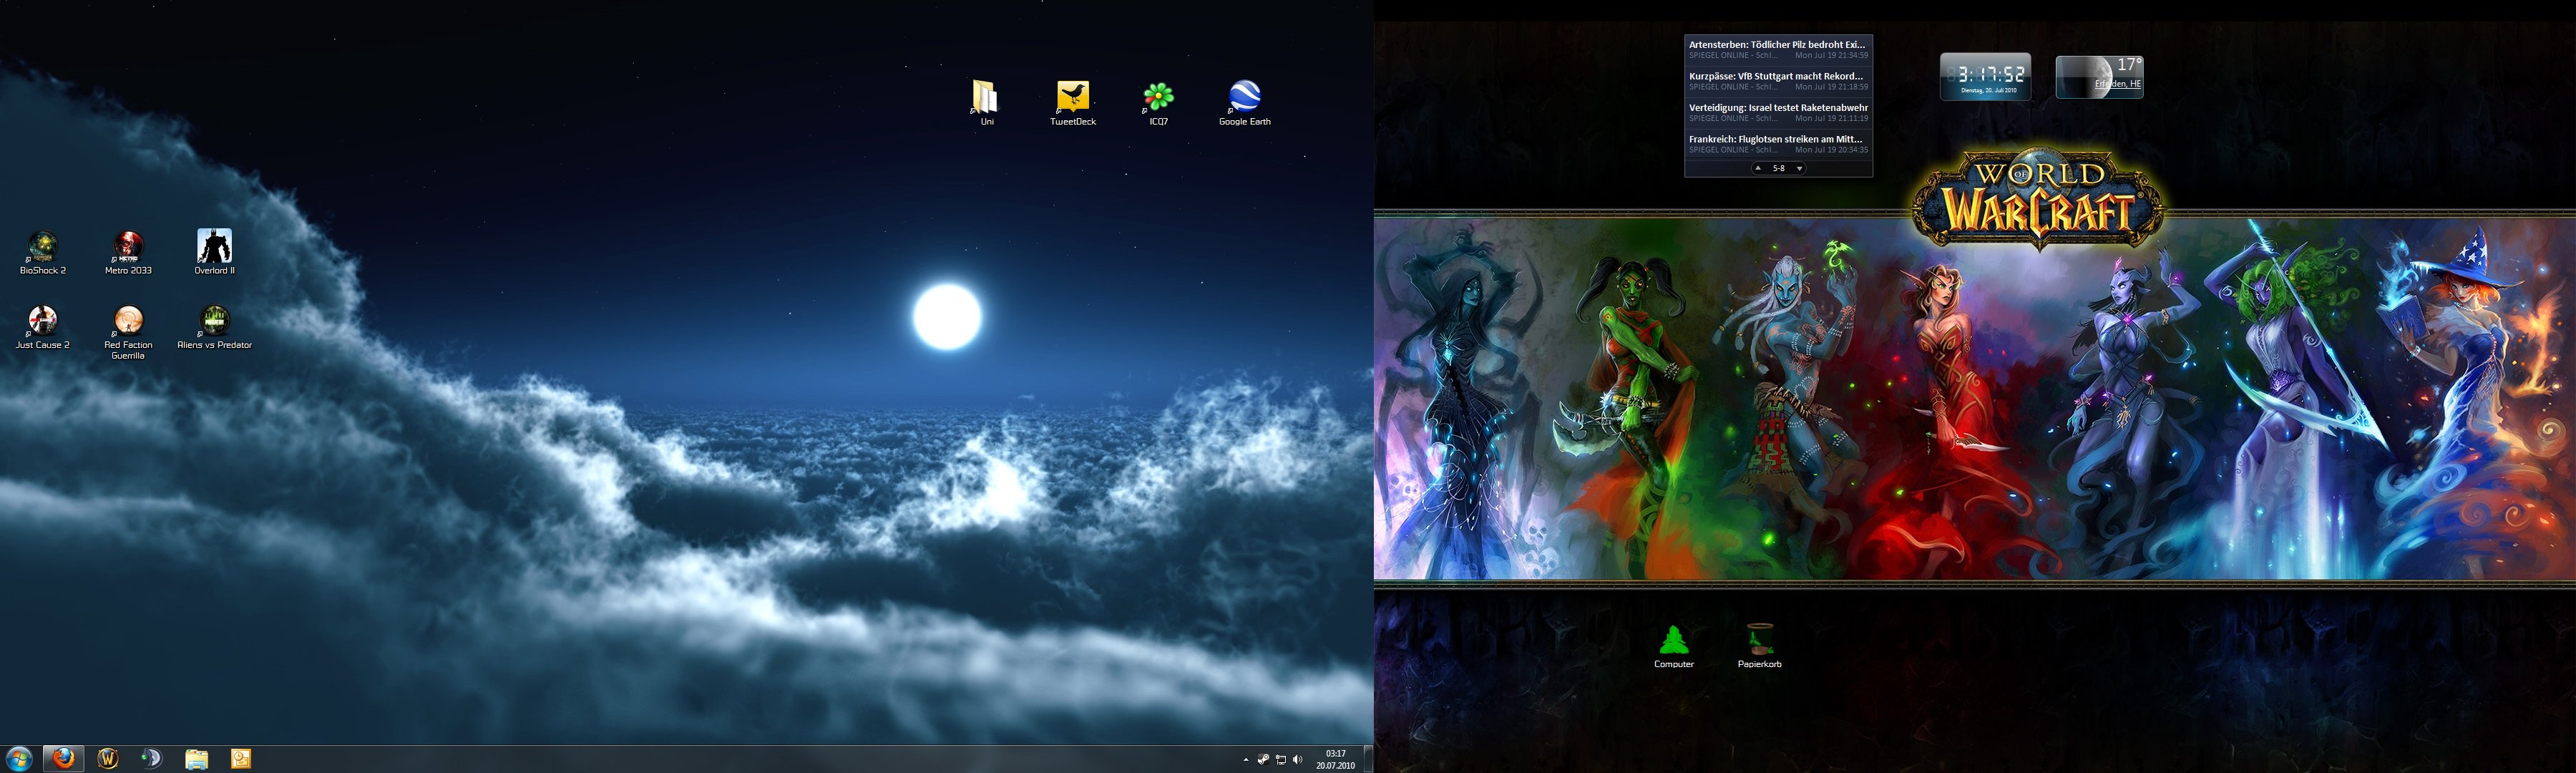Launch the Aliens vs Predator shortcut
The height and width of the screenshot is (773, 2576).
tap(214, 321)
